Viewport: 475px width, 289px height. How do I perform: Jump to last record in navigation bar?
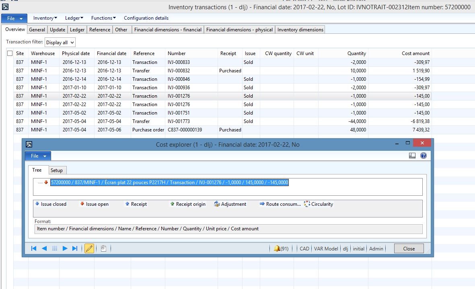75,249
